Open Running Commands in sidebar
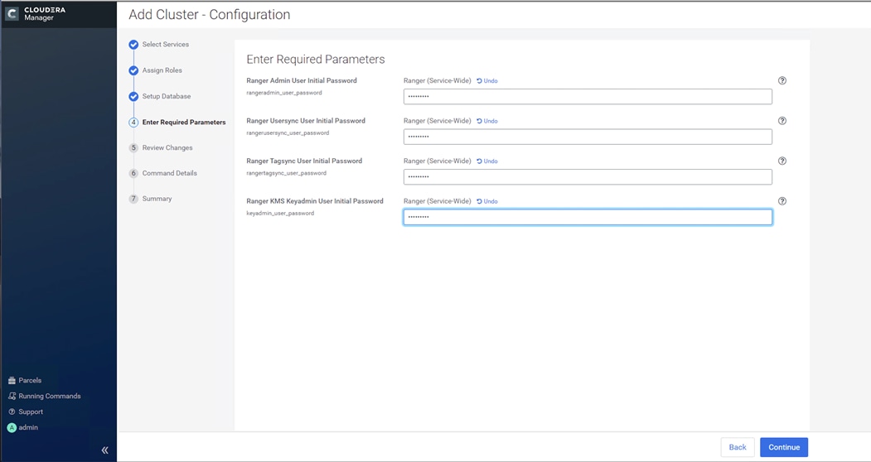The width and height of the screenshot is (871, 462). click(x=45, y=396)
